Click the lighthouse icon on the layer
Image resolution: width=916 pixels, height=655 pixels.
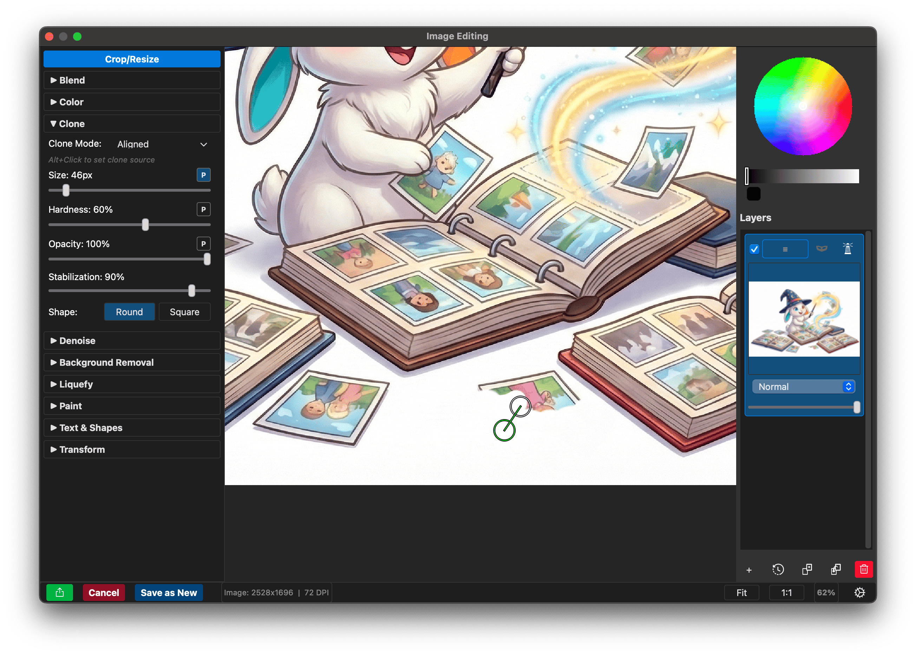[x=848, y=249]
